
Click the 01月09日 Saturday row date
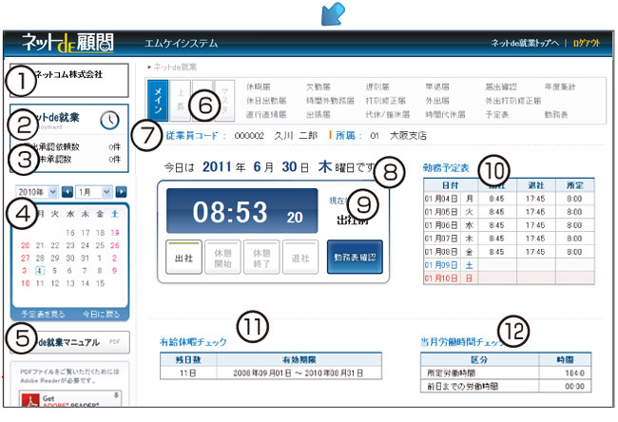pyautogui.click(x=441, y=265)
